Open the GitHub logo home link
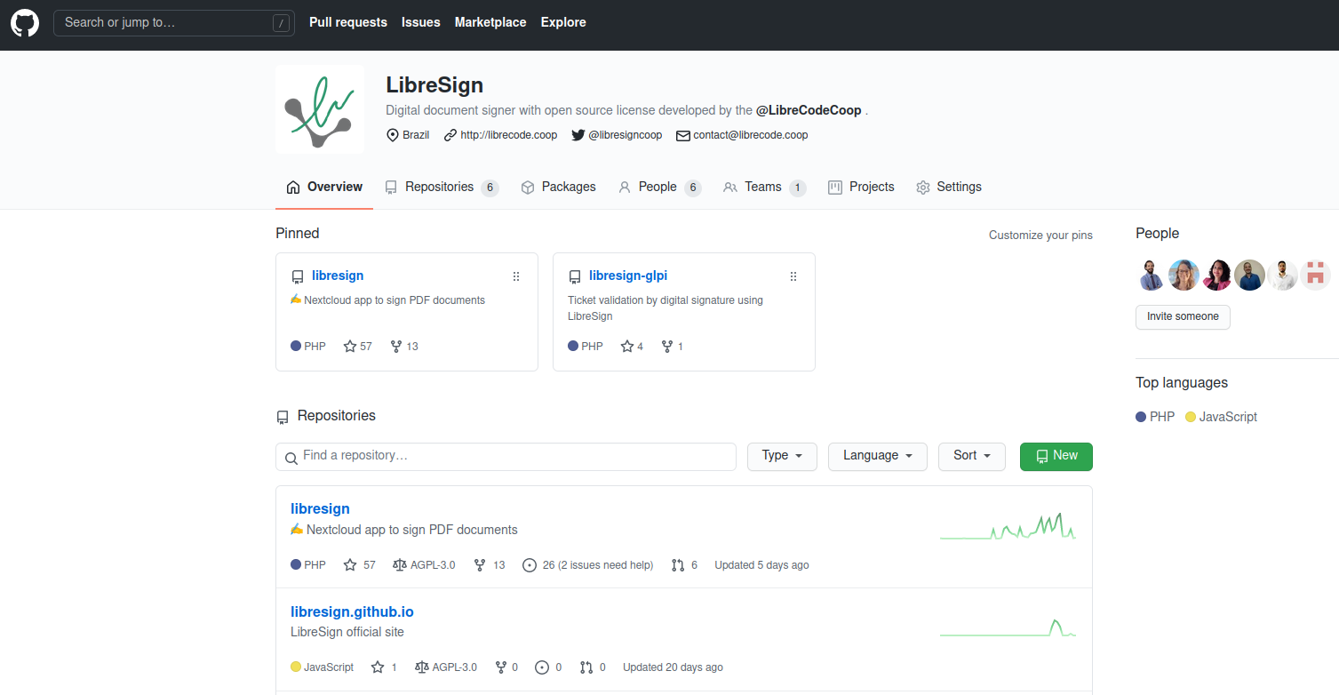The image size is (1339, 695). (x=25, y=22)
